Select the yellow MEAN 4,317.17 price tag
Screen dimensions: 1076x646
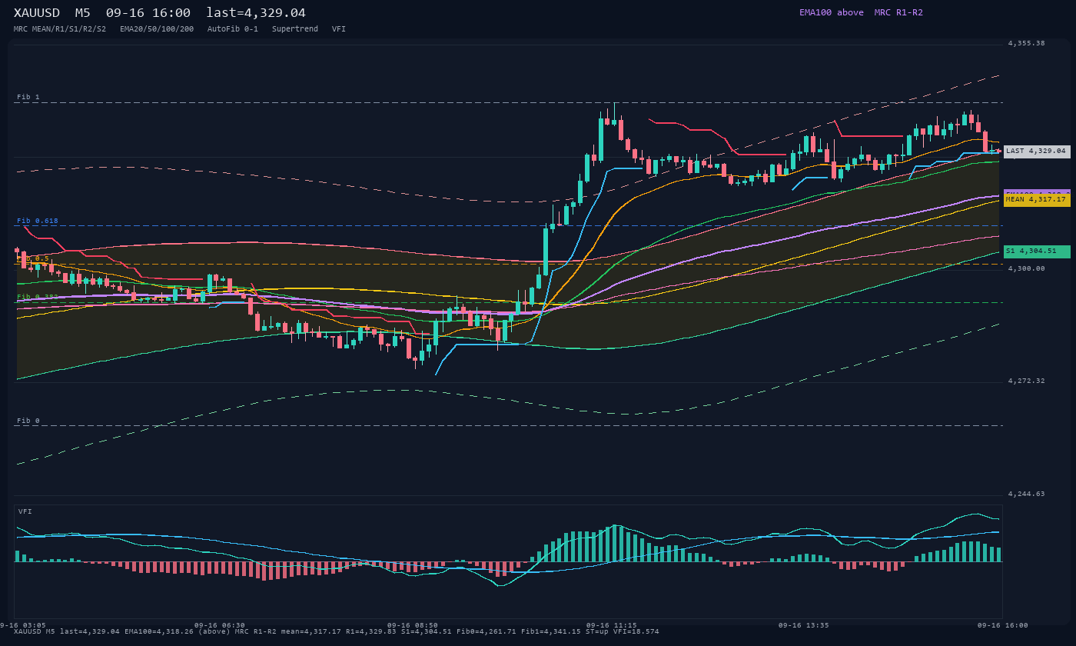(1037, 199)
